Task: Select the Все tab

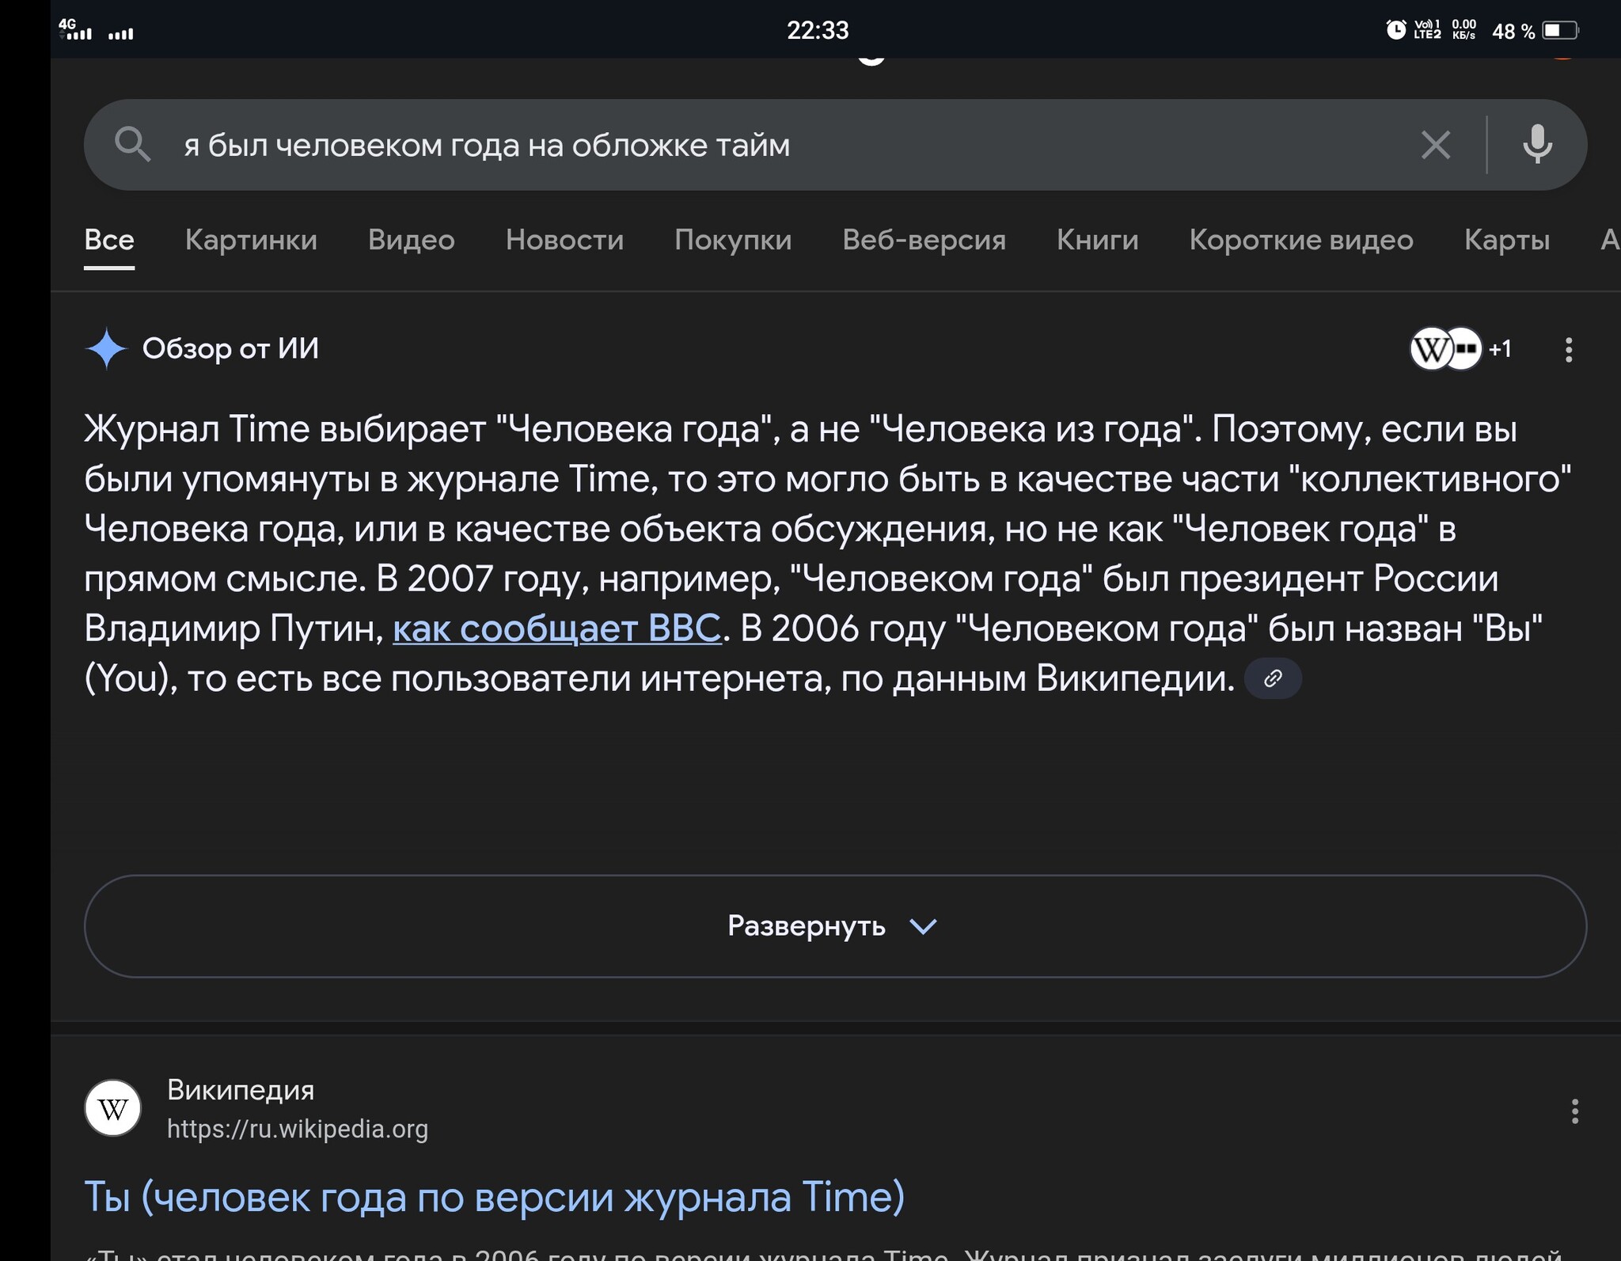Action: pos(109,240)
